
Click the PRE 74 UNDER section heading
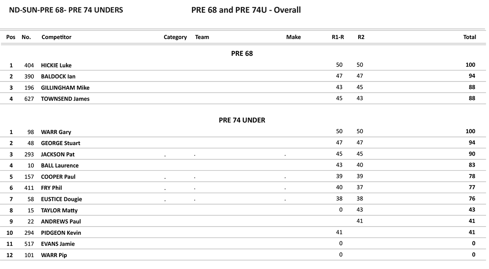[242, 120]
